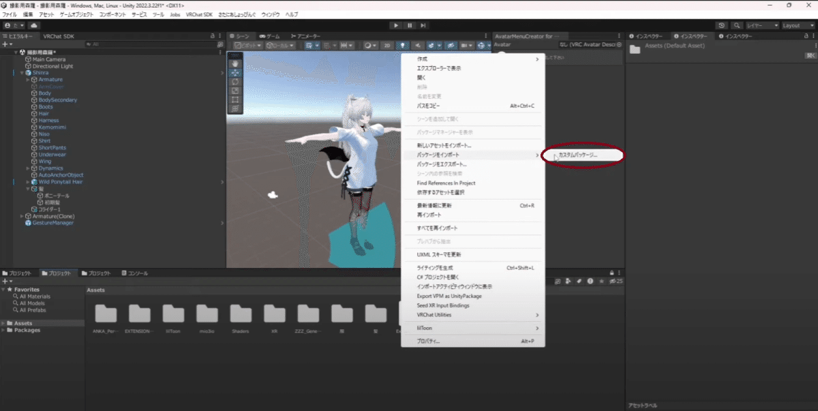Open the grid snapping toolbar dropdown

click(x=313, y=46)
